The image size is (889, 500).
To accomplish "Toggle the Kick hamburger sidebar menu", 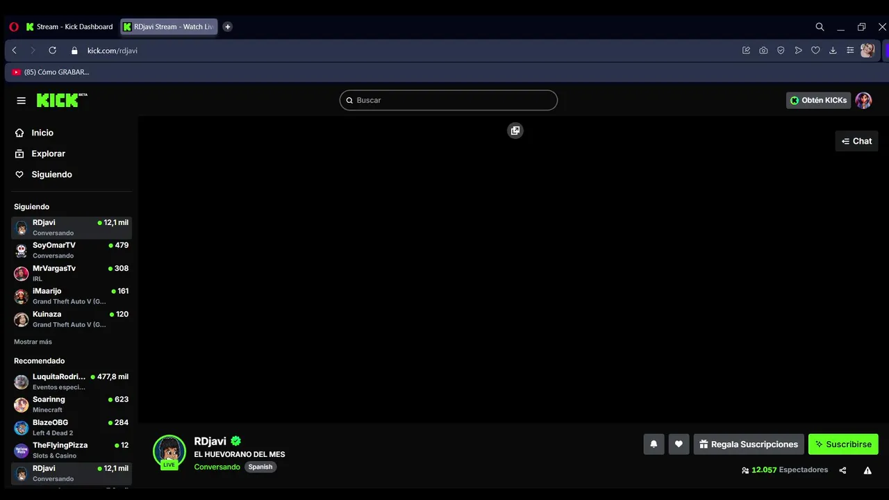I will tap(21, 101).
